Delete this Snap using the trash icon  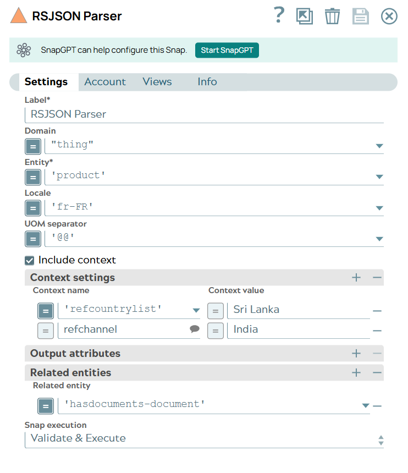pos(332,16)
